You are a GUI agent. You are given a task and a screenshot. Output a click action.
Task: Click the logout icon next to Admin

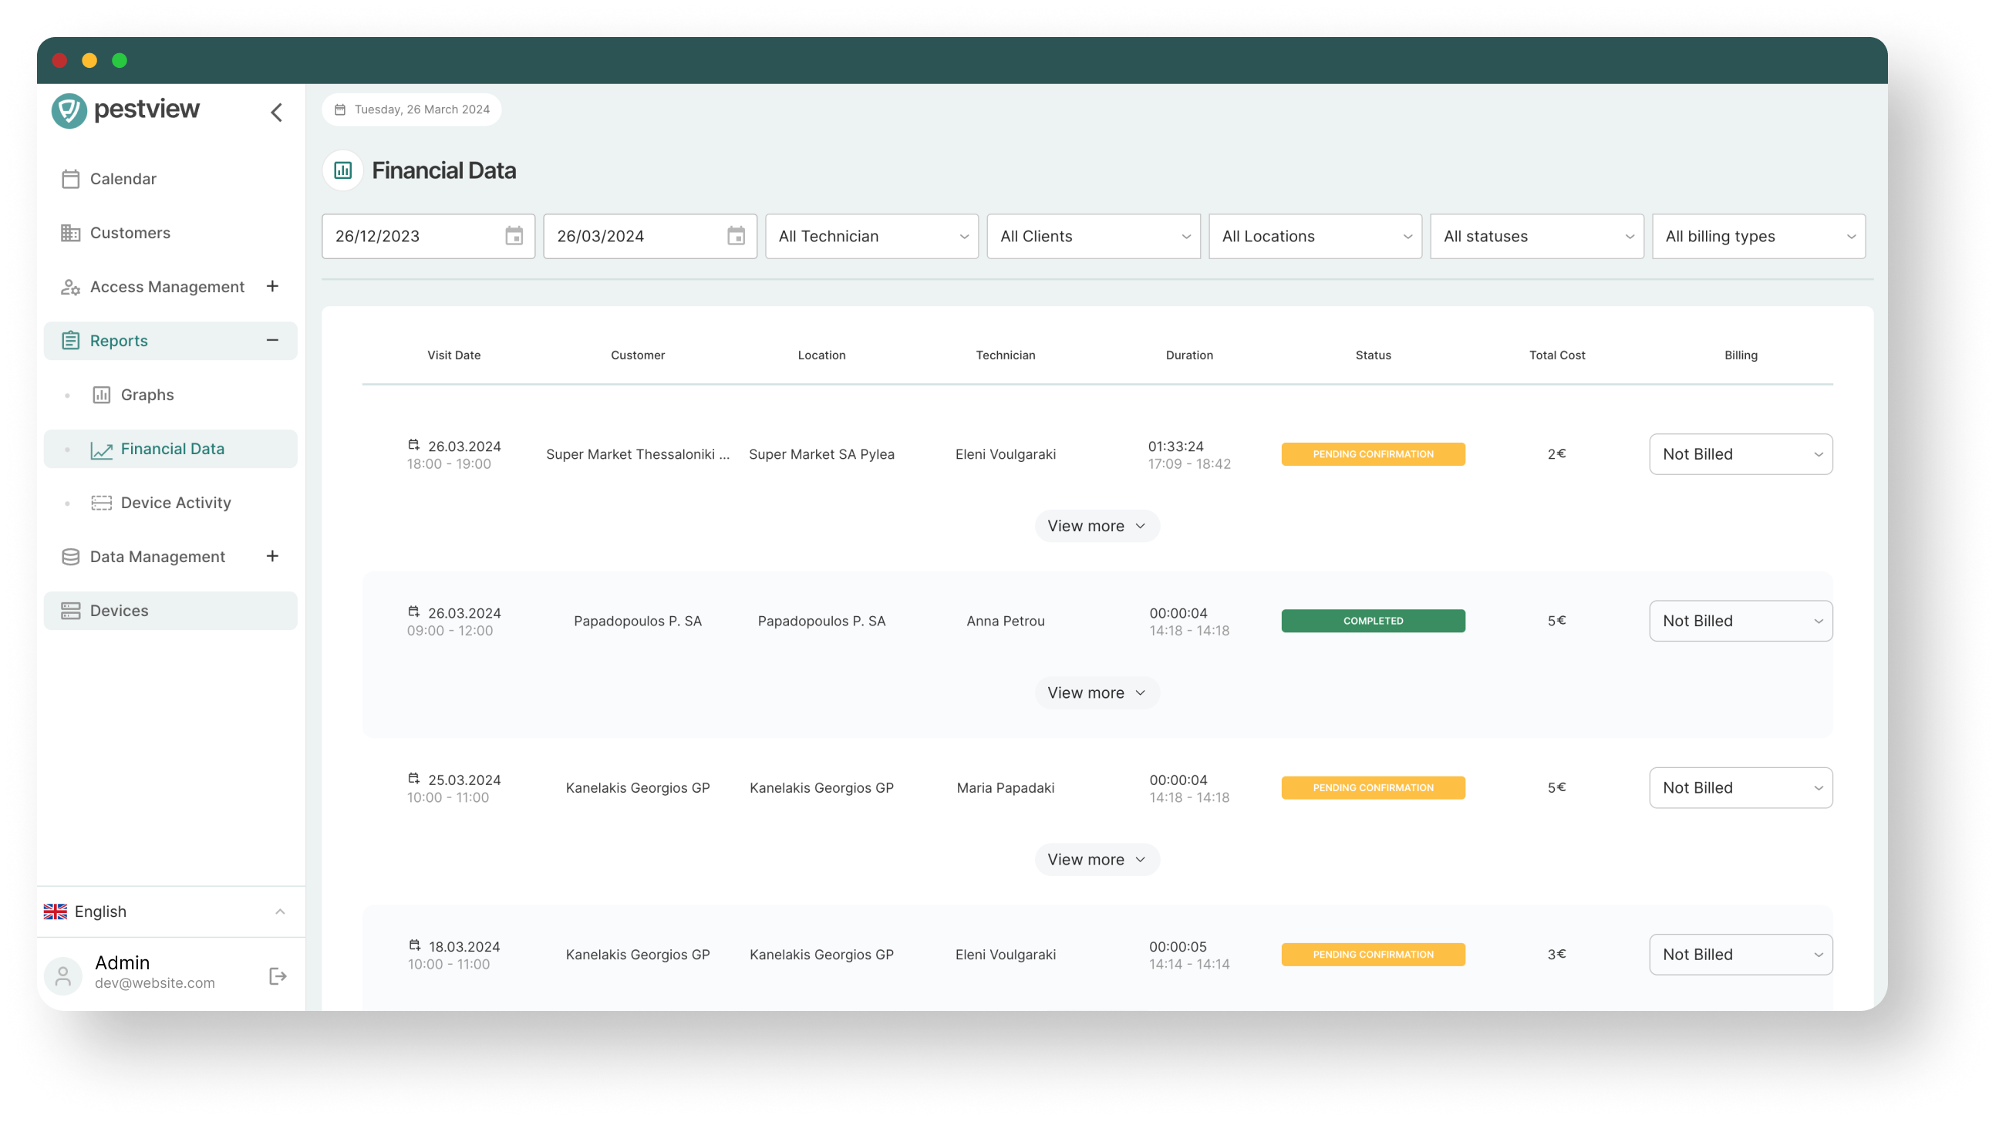[278, 976]
